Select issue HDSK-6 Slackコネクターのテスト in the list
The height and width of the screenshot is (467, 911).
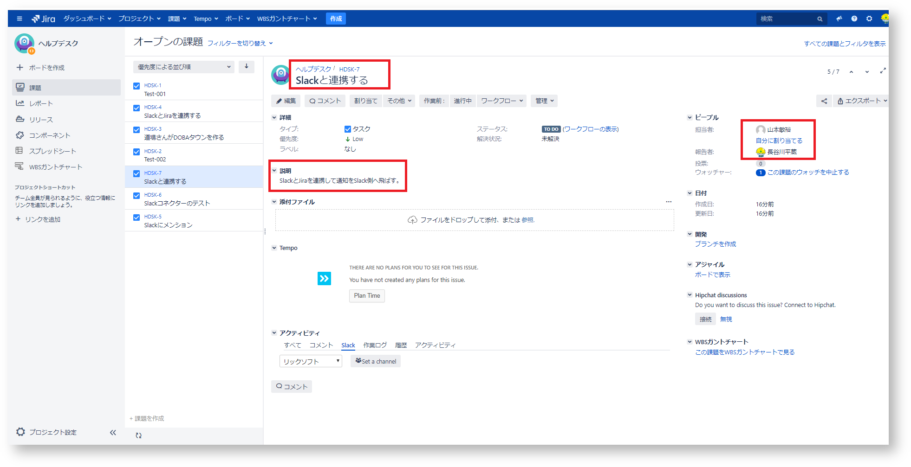194,199
